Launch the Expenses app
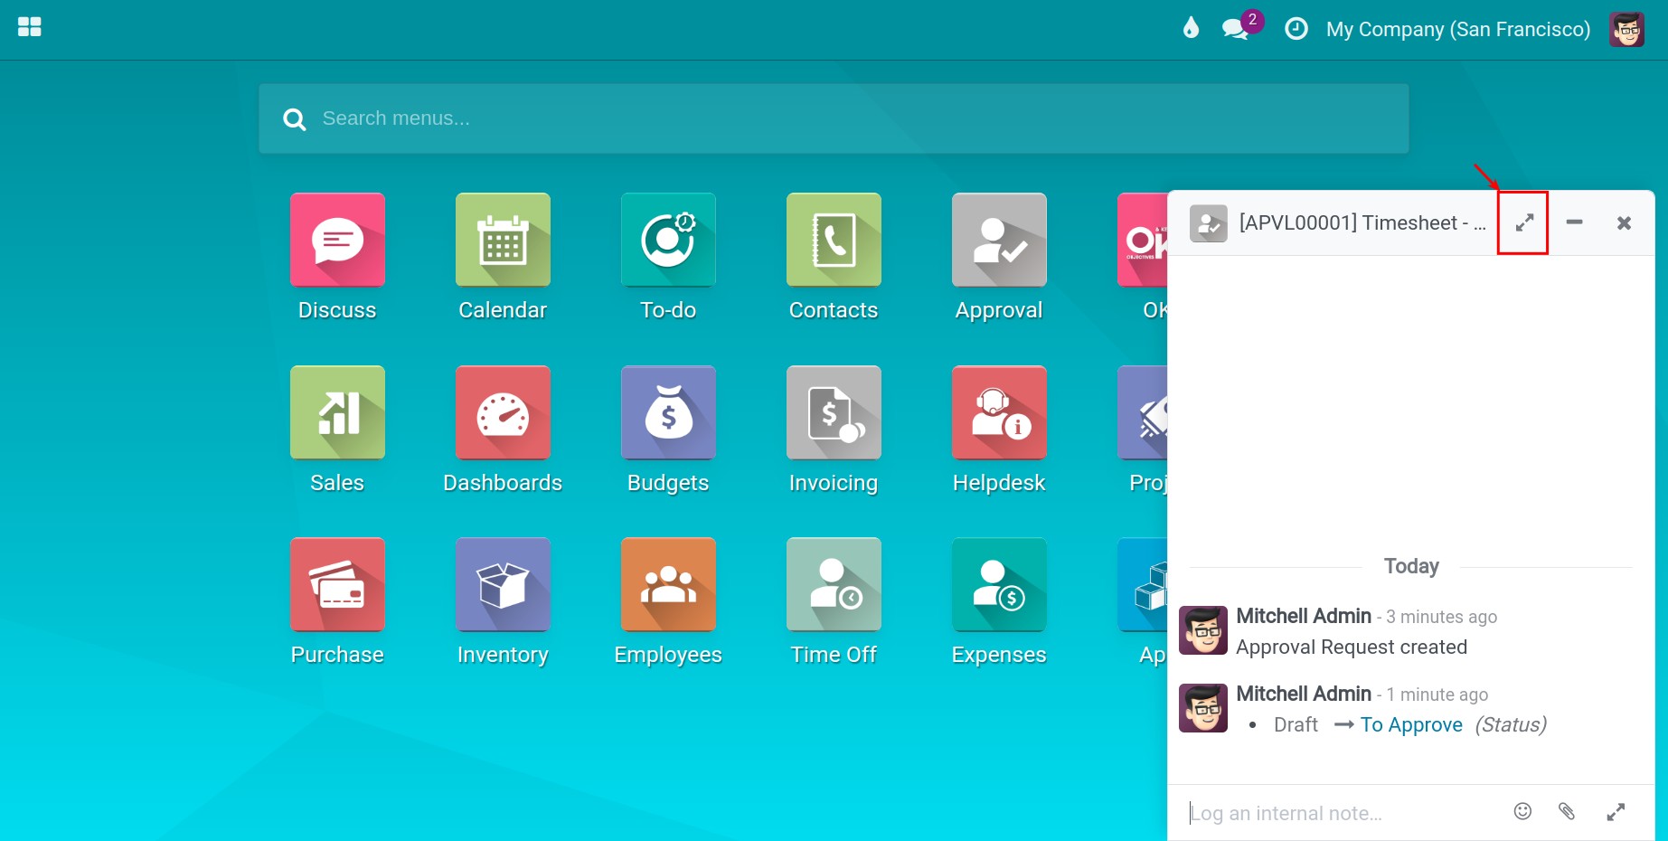1668x841 pixels. click(999, 584)
